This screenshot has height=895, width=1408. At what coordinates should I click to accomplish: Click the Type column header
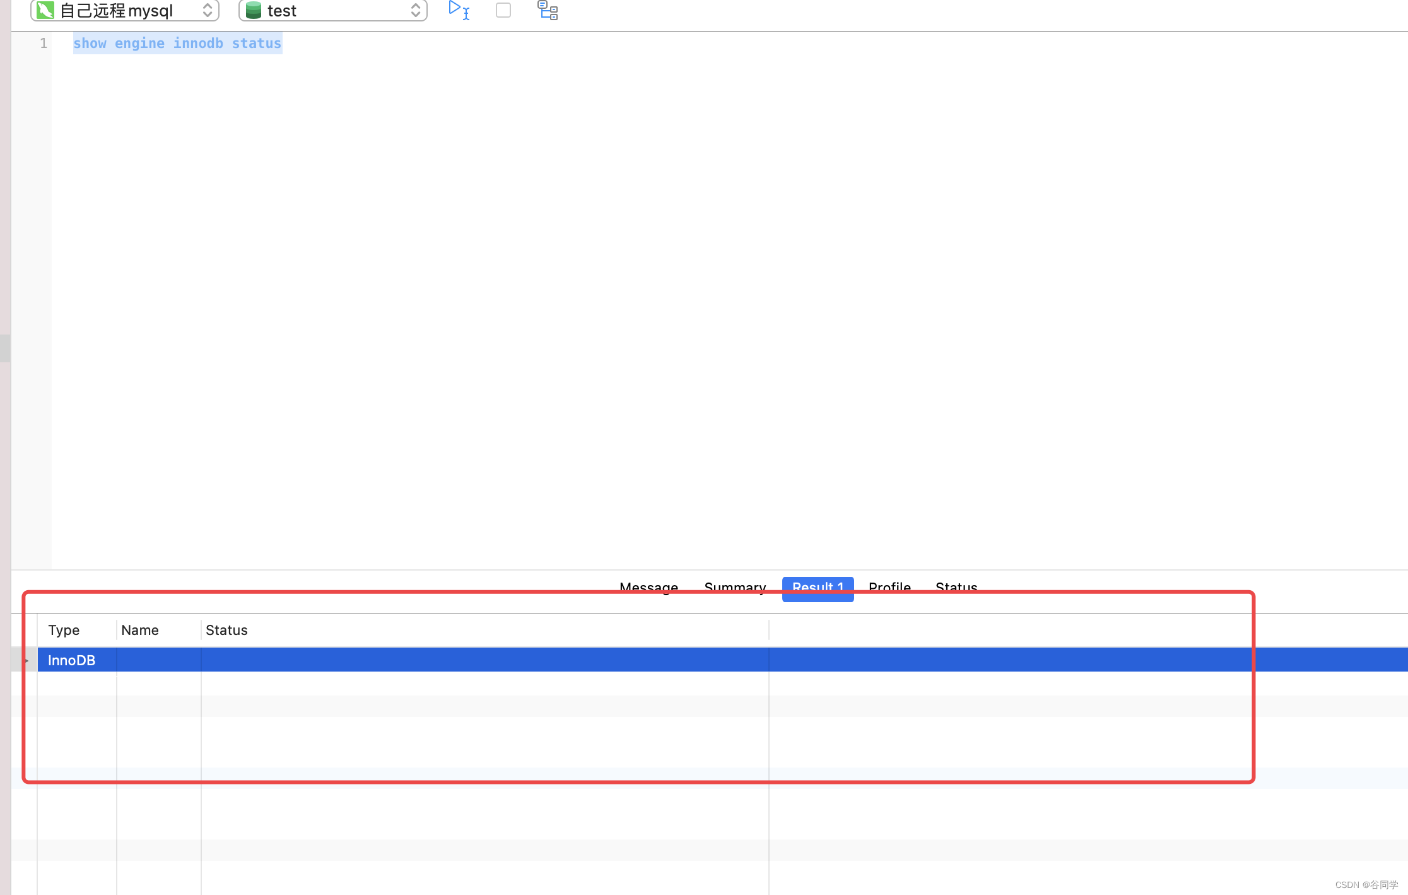(77, 630)
